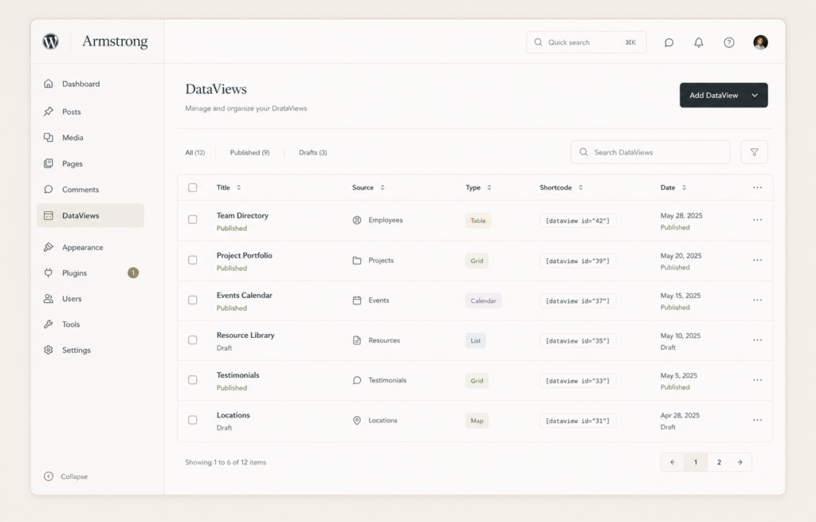Image resolution: width=816 pixels, height=522 pixels.
Task: Open the Settings menu item label
Action: tap(76, 350)
